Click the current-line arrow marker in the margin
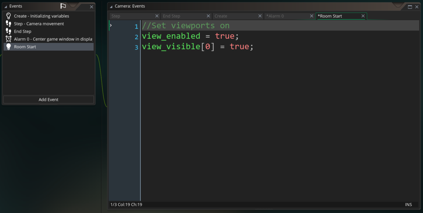Image resolution: width=423 pixels, height=213 pixels. [x=111, y=25]
